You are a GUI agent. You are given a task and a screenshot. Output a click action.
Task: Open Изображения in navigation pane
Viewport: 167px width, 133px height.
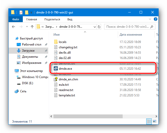[31, 63]
